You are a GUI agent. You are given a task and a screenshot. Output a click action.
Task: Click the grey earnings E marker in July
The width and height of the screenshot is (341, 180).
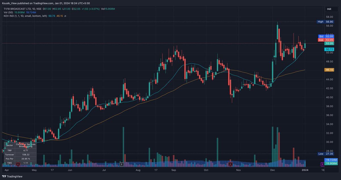(122, 164)
